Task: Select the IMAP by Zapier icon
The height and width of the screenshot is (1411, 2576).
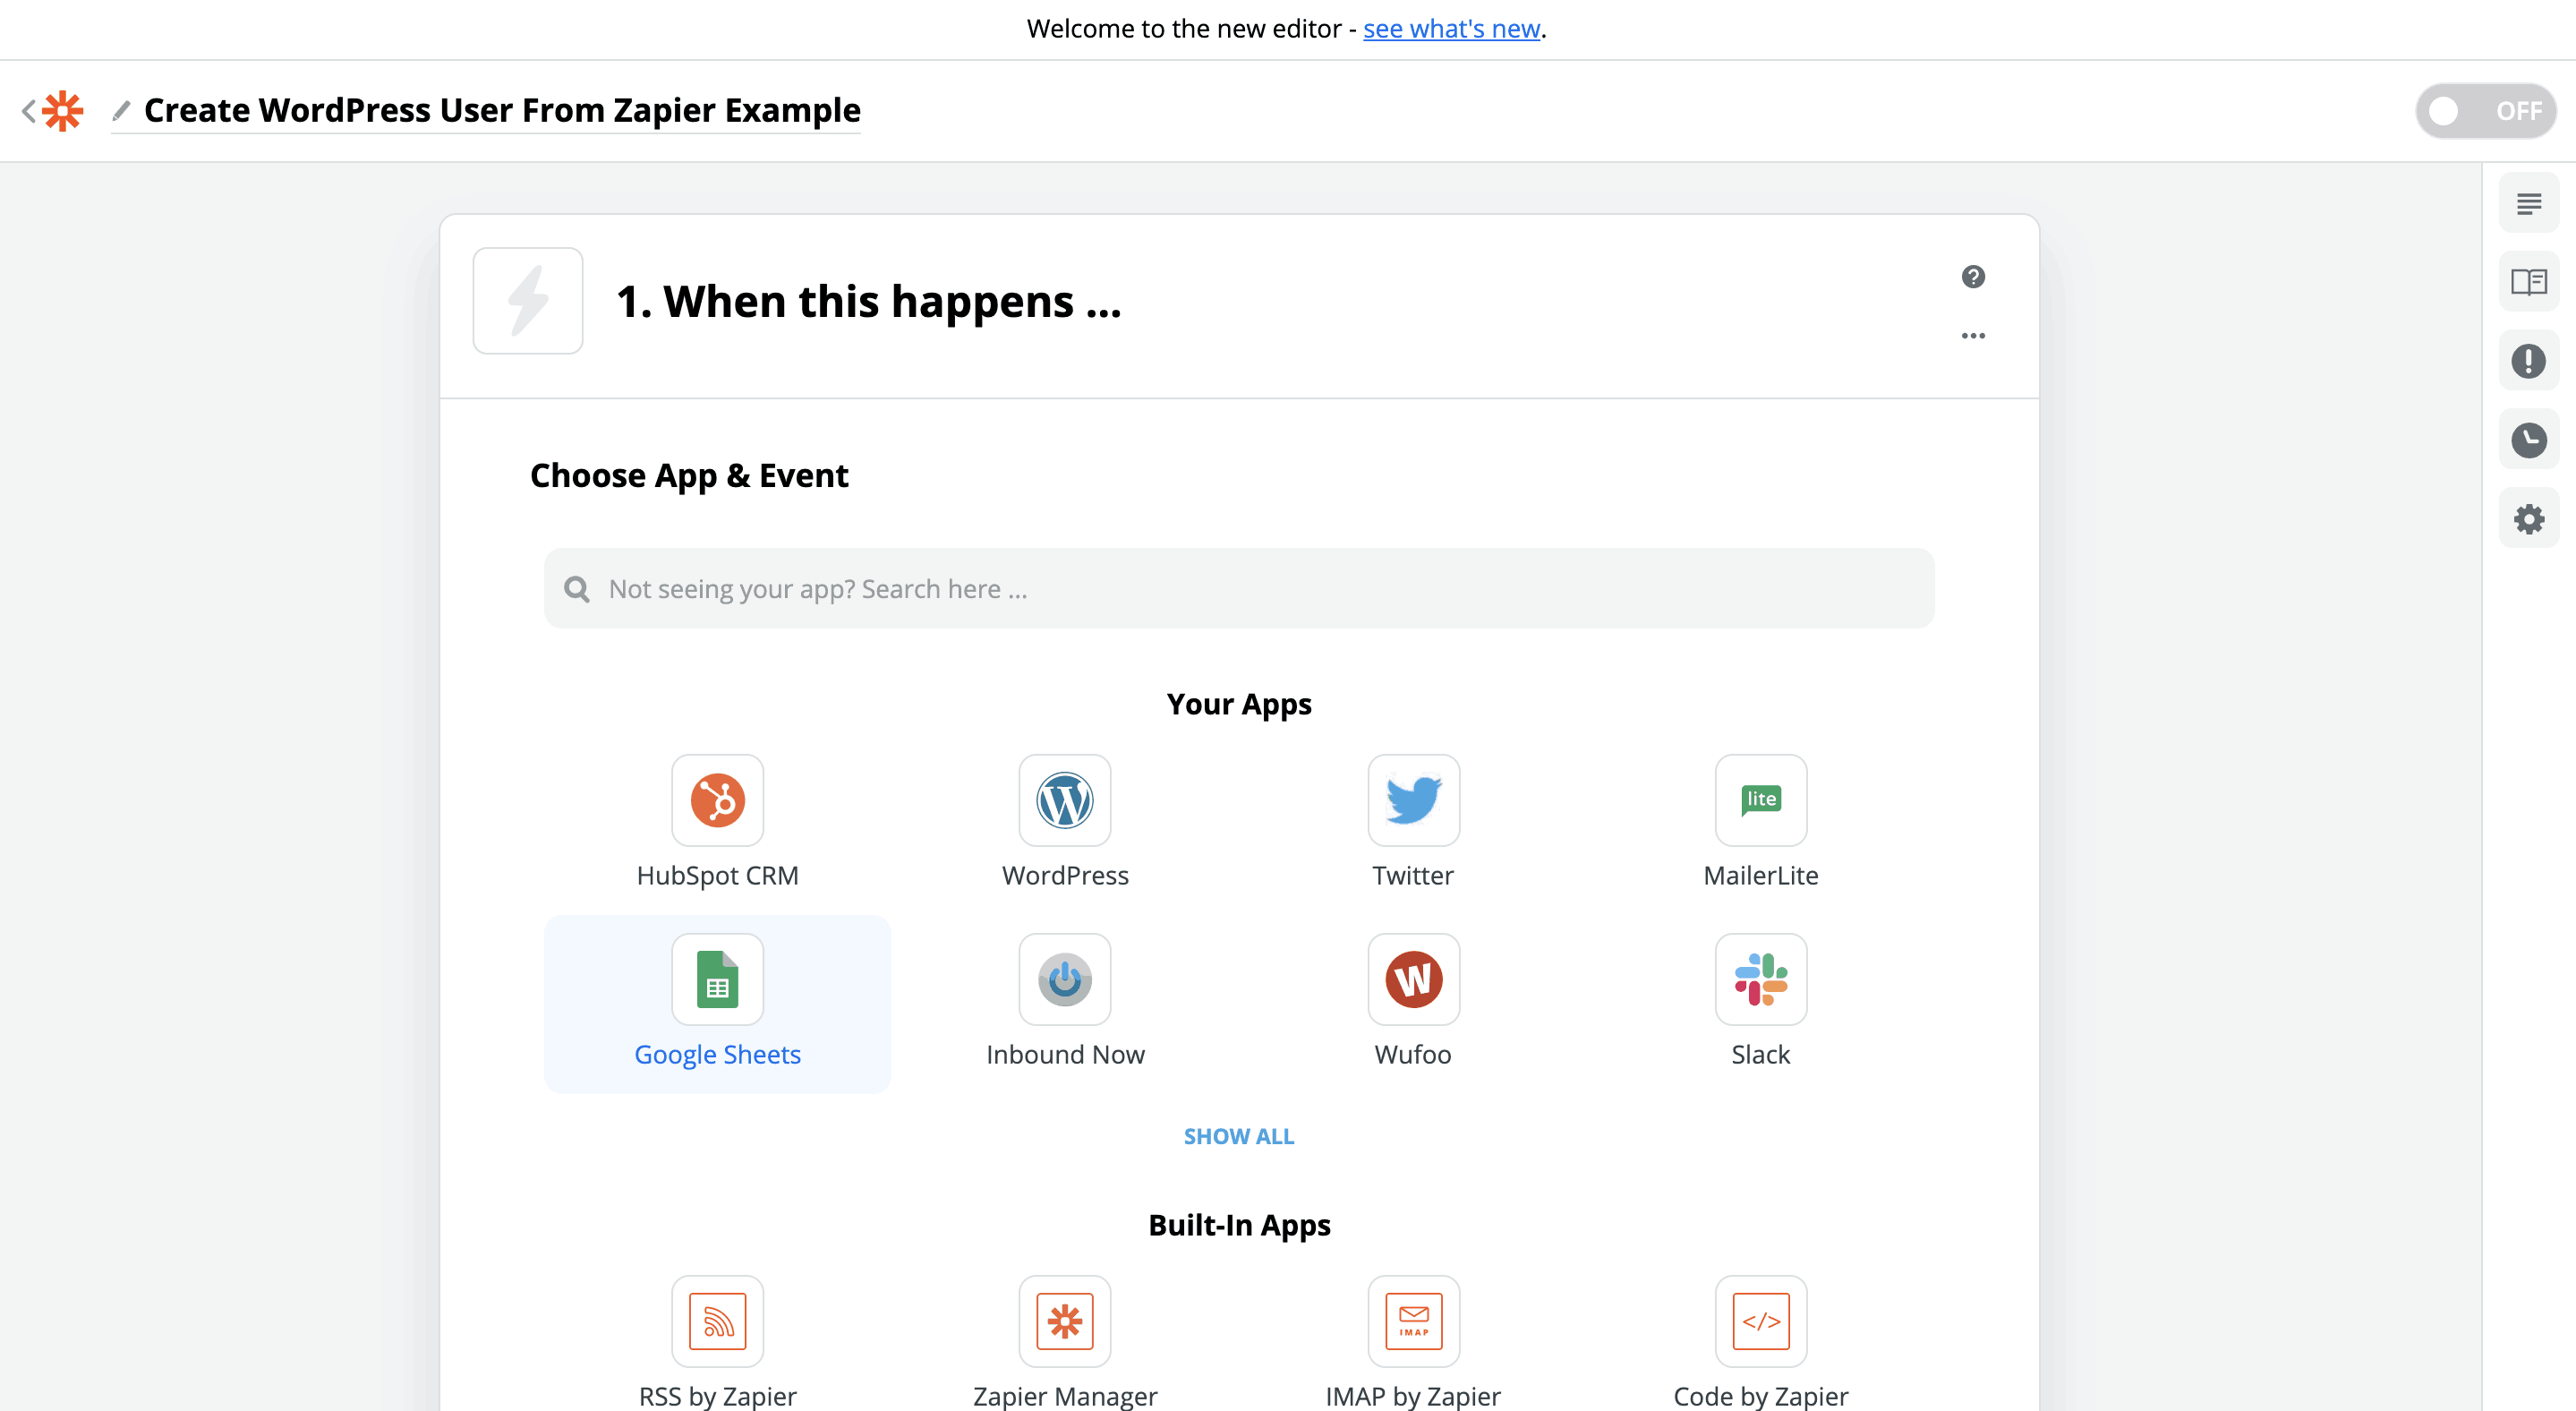Action: coord(1413,1320)
